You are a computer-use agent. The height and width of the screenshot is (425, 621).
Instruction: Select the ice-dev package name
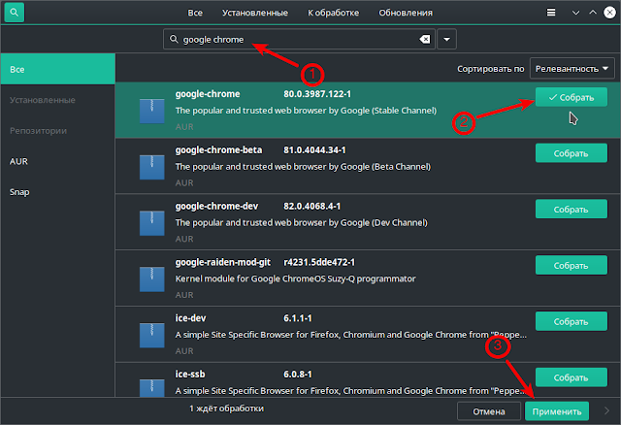190,318
